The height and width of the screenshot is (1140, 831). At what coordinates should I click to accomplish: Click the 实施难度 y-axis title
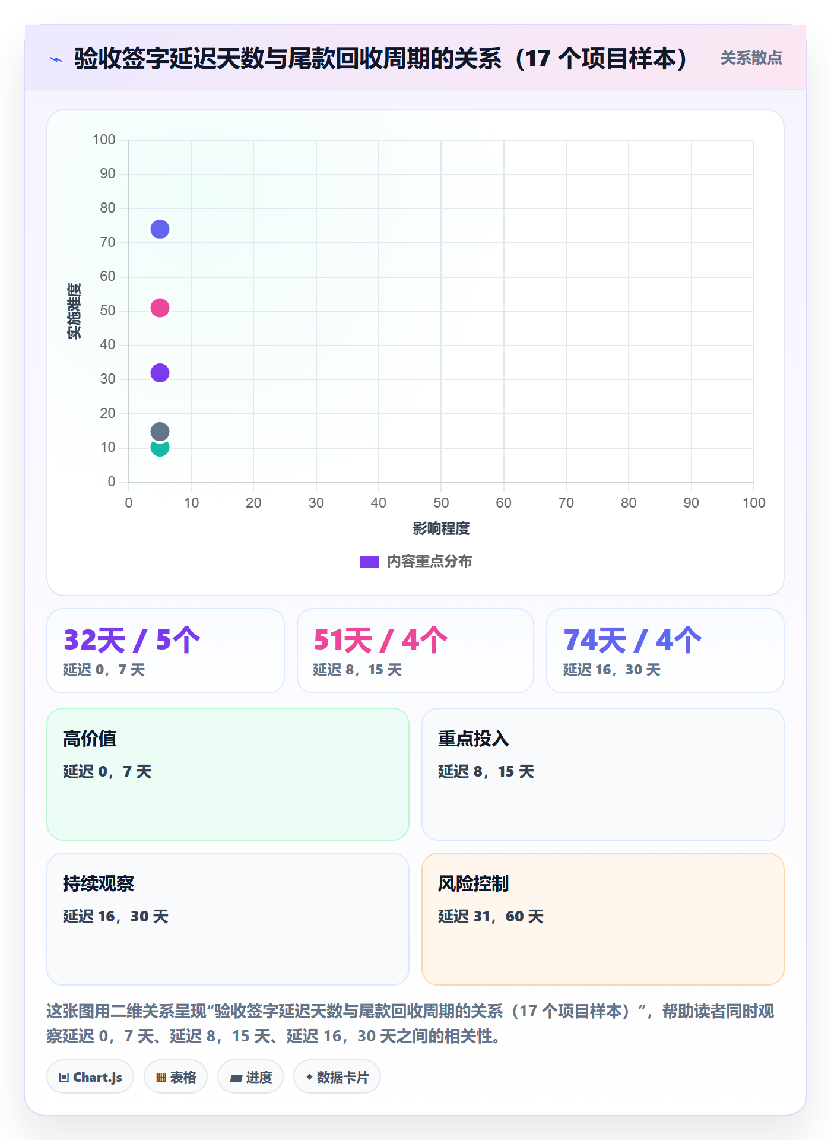(x=74, y=311)
